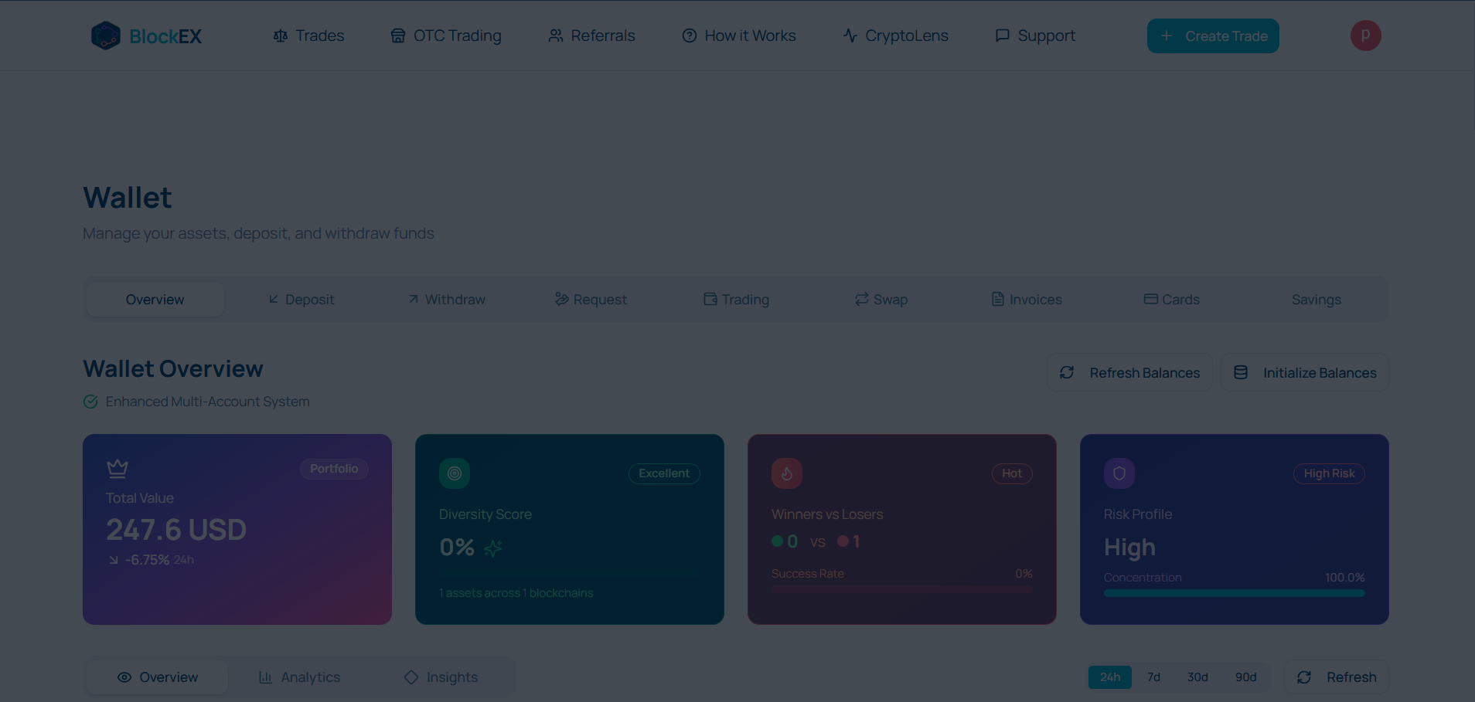Open OTC Trading page
The image size is (1475, 702).
click(x=446, y=36)
